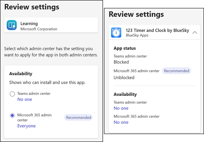Click the 'Availability' heading in Timer panel
Image resolution: width=204 pixels, height=142 pixels.
coord(125,94)
